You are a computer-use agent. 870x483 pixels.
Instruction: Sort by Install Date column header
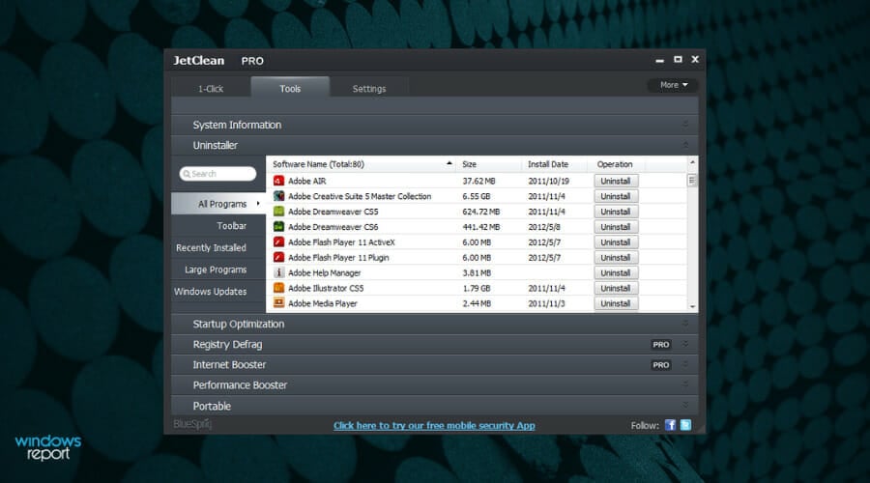click(x=554, y=164)
